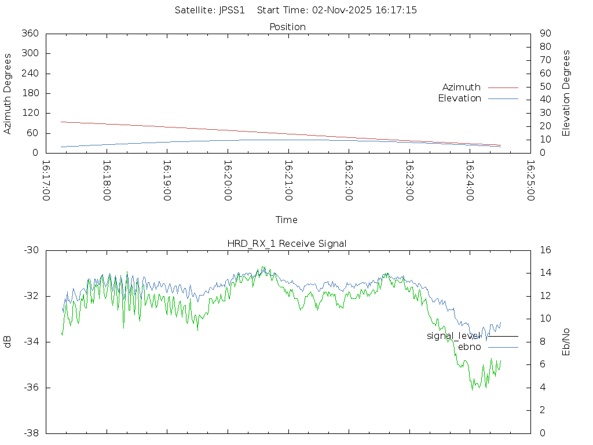Select the ebno legend label
Screen dimensions: 593x445
(x=469, y=347)
